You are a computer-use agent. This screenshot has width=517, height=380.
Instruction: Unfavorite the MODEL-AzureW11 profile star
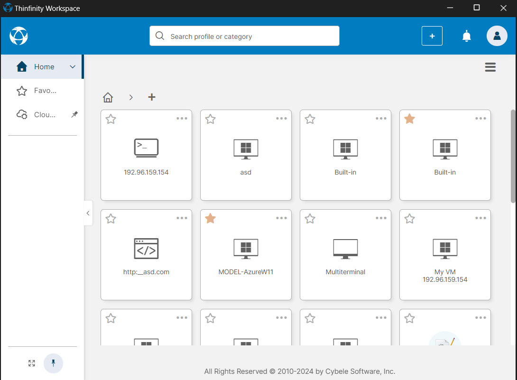coord(211,218)
